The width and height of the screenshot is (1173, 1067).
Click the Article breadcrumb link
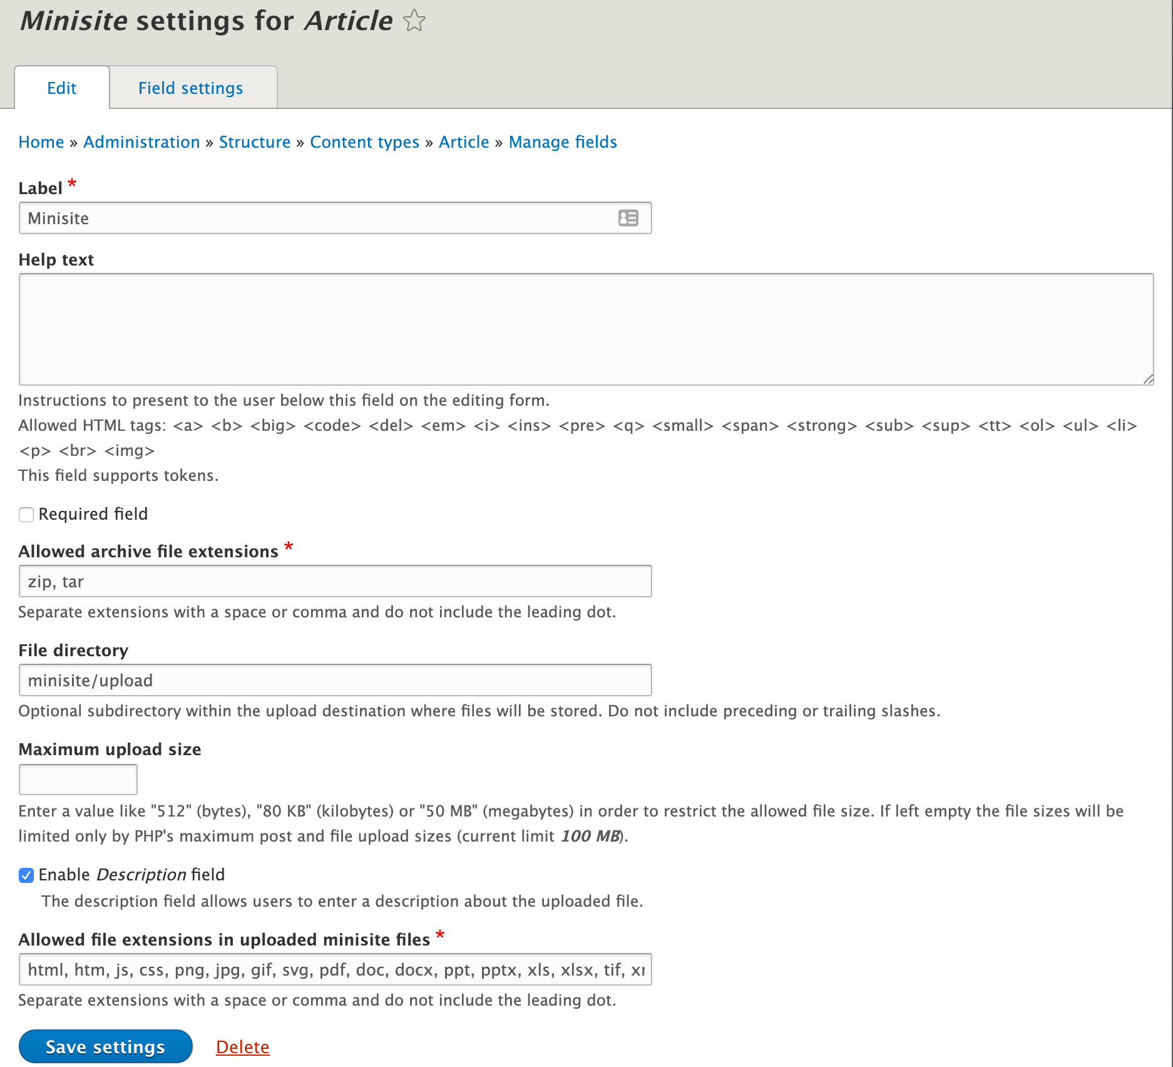(464, 142)
